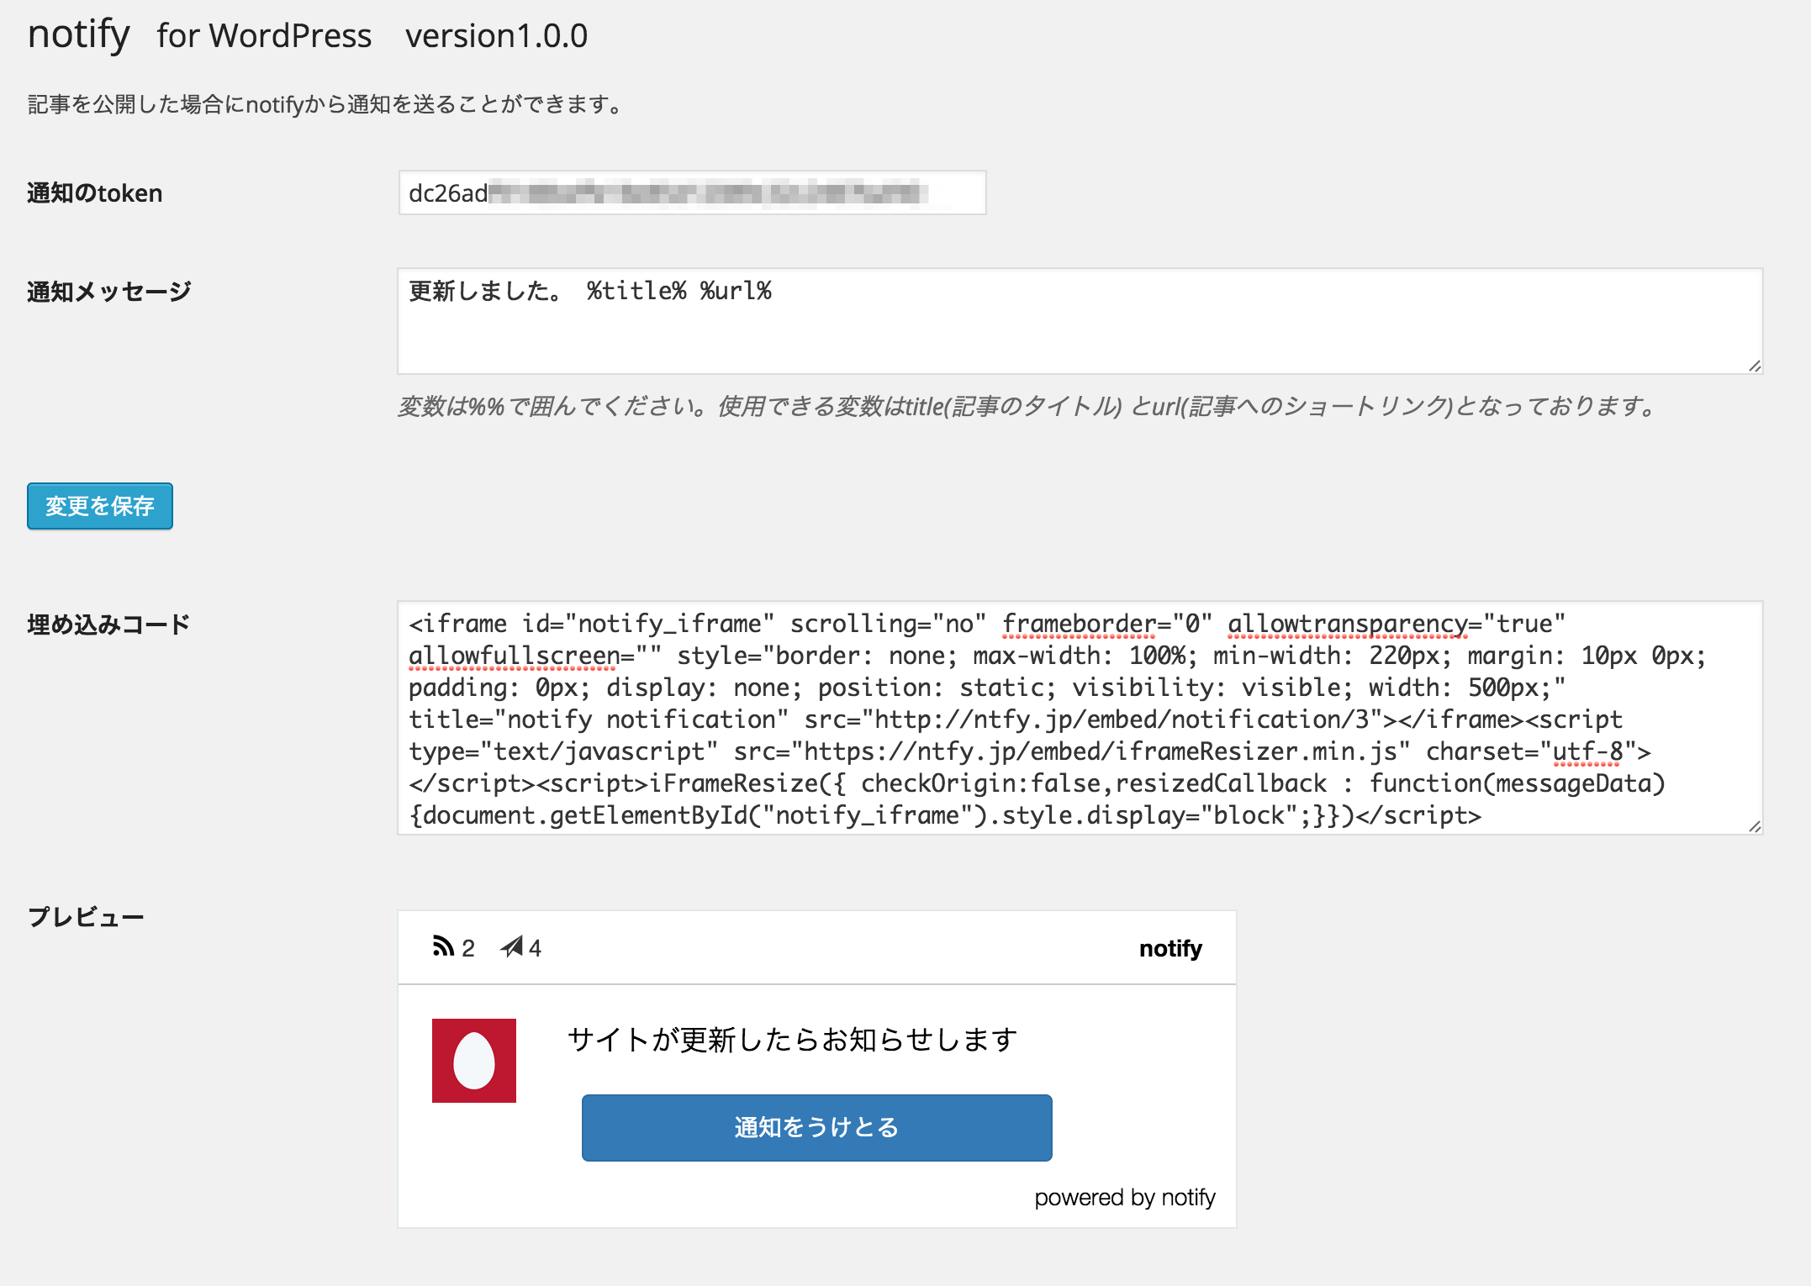
Task: Click the 変数は%%で囲んでください hint text
Action: 1027,406
